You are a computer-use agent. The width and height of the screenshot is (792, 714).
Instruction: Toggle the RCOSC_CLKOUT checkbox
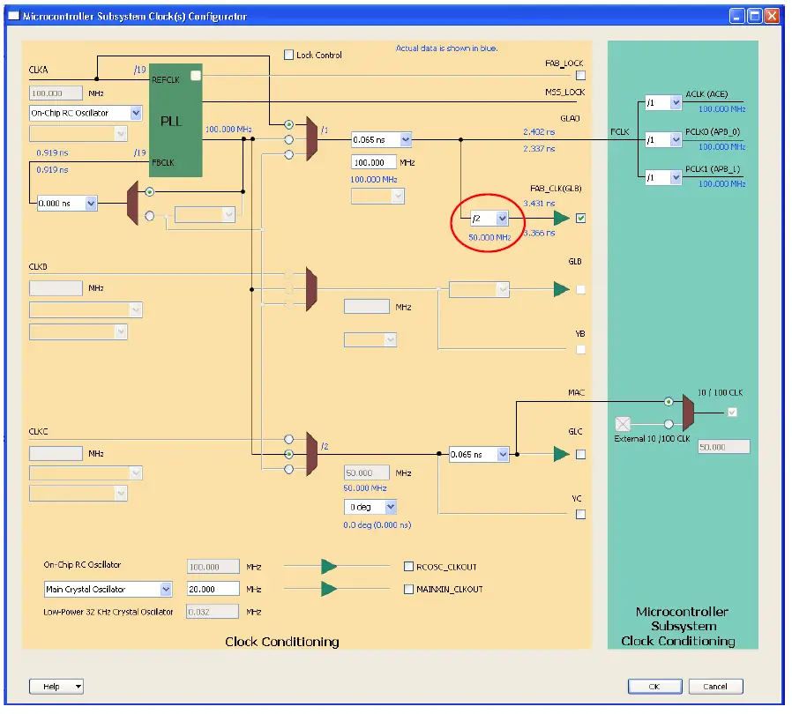coord(408,566)
